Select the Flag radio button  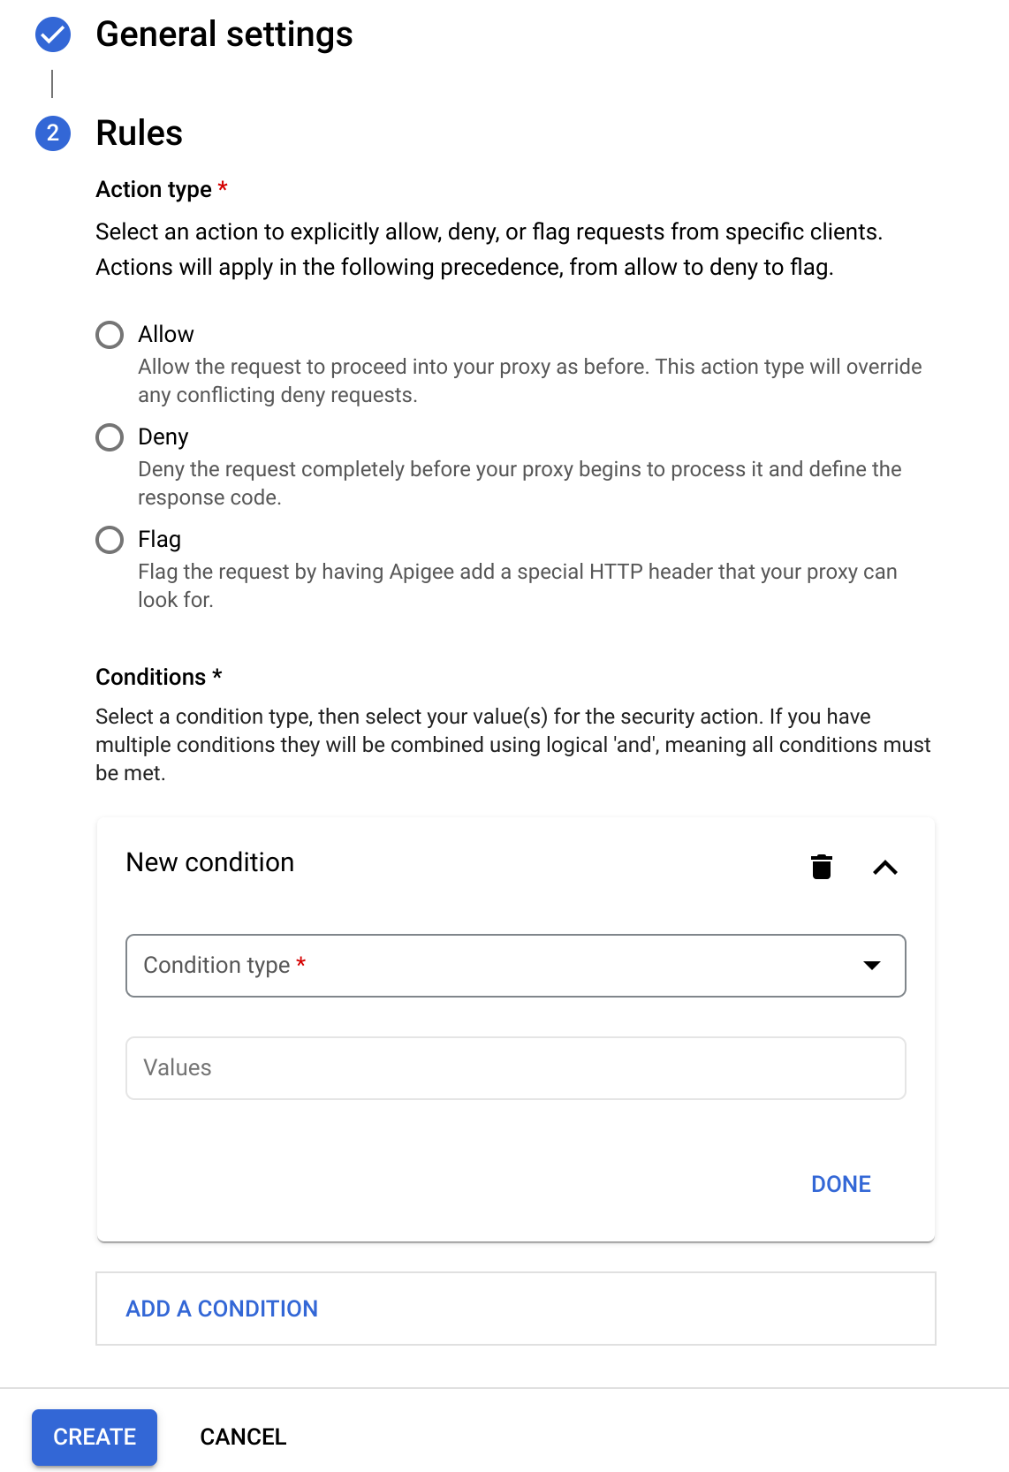click(x=110, y=540)
